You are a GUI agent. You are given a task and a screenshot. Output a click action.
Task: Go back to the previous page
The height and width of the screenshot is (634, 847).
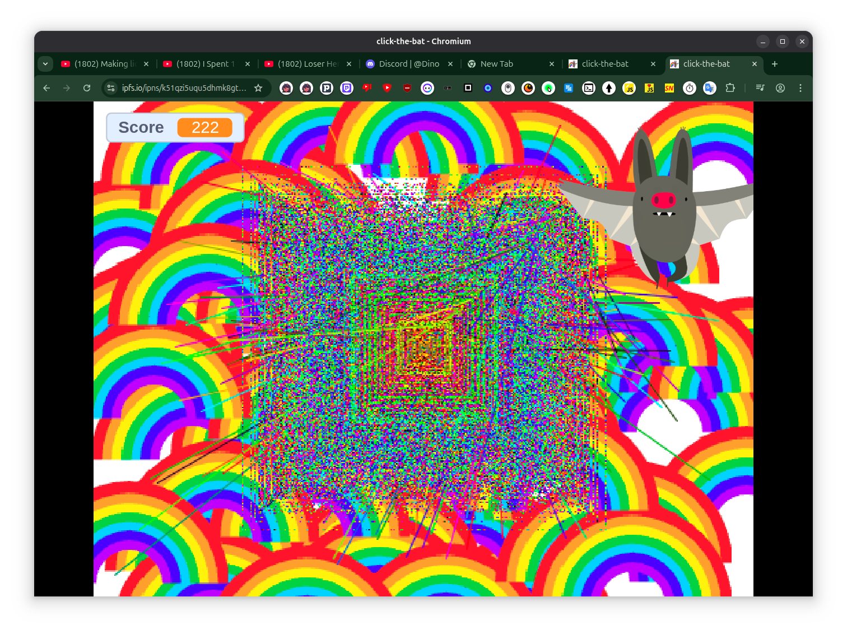pyautogui.click(x=46, y=88)
